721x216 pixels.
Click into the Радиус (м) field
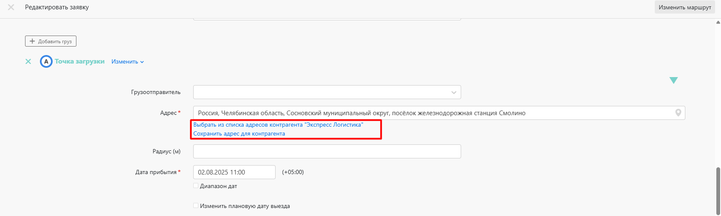tap(327, 152)
